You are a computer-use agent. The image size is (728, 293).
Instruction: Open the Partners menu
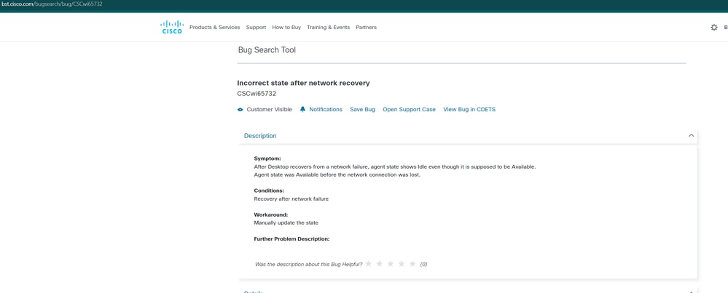click(367, 28)
